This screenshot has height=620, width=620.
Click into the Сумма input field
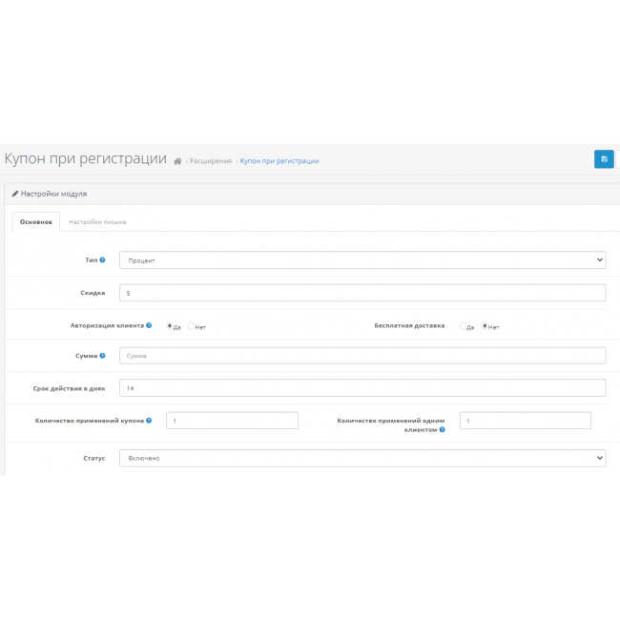[362, 356]
